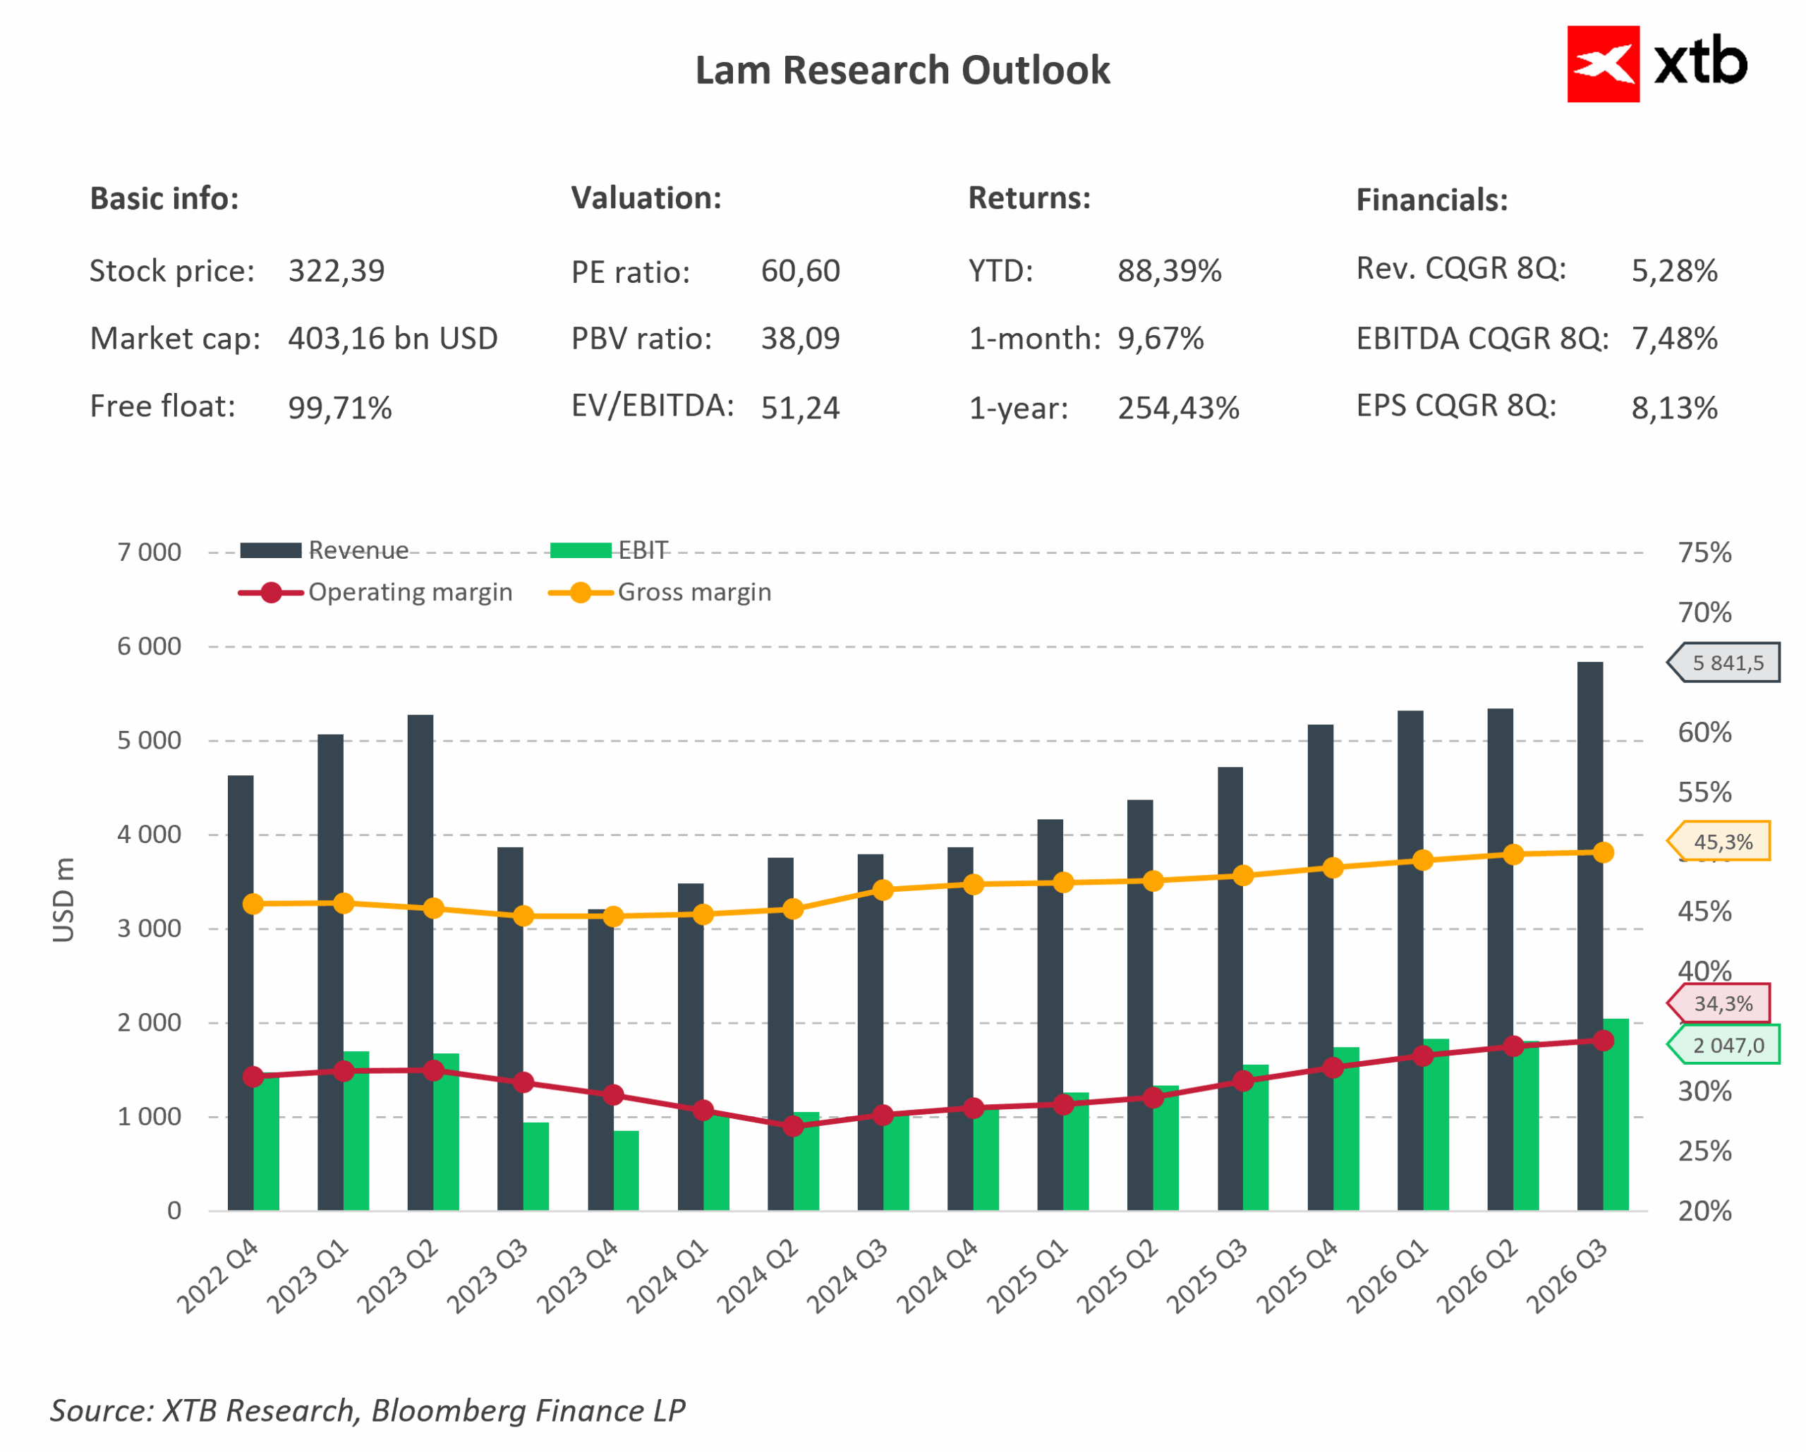Select the 1-month return value 9,67%
This screenshot has width=1806, height=1452.
(1160, 339)
